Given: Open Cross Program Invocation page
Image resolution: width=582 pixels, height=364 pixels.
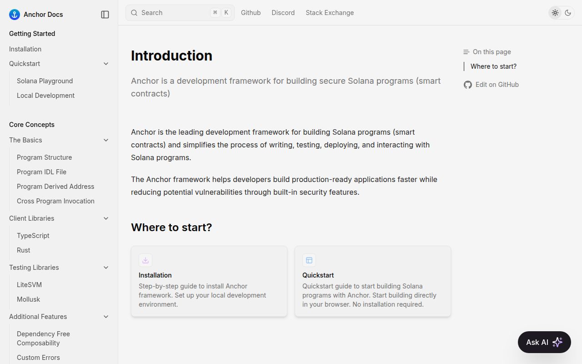Looking at the screenshot, I should [55, 201].
